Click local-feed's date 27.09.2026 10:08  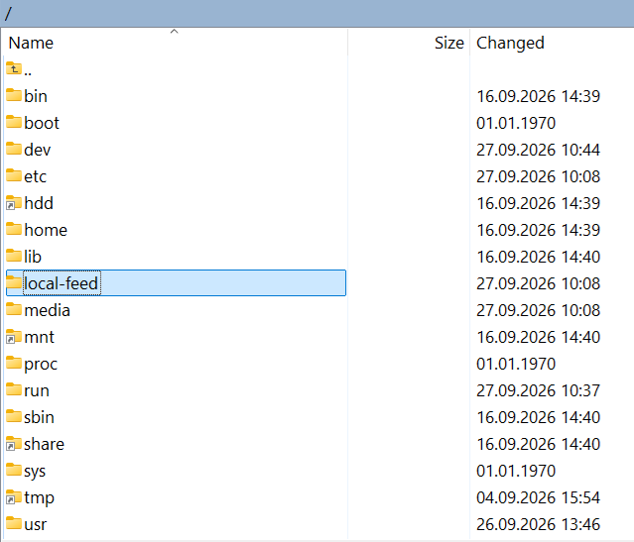538,283
